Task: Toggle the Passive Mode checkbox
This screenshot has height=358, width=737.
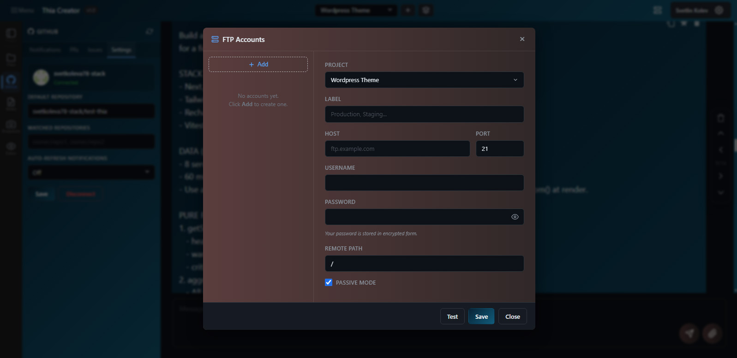Action: [329, 282]
